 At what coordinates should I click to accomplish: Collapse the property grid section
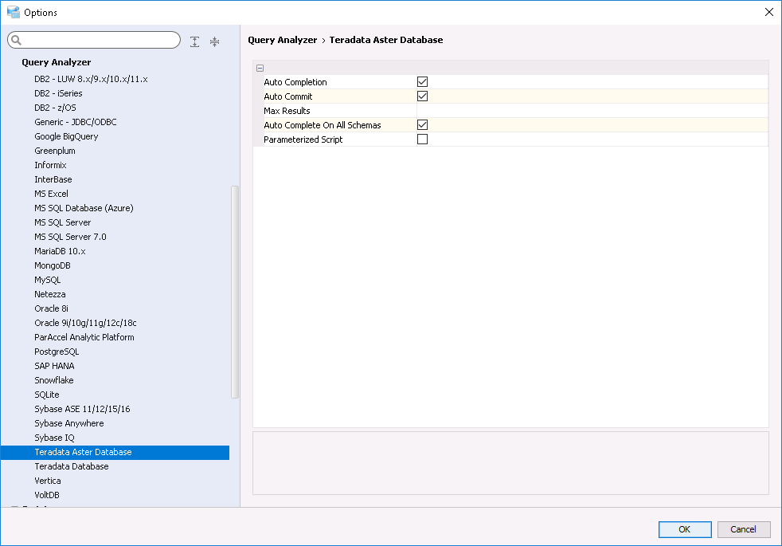pyautogui.click(x=260, y=69)
